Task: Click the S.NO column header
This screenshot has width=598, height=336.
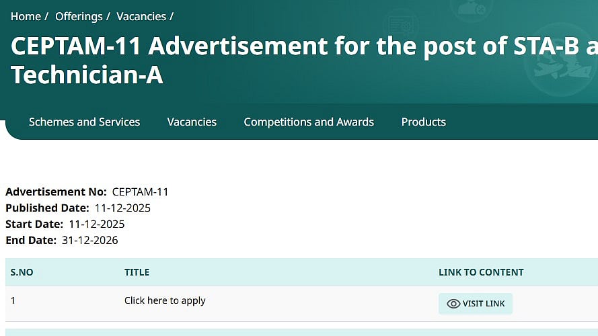Action: (22, 272)
